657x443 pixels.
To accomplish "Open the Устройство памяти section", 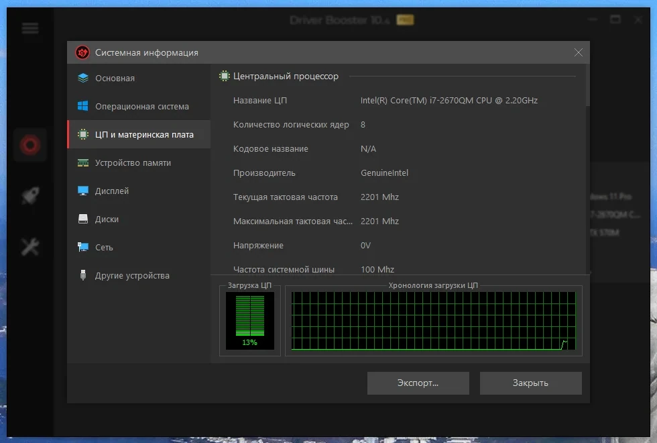I will pos(139,162).
